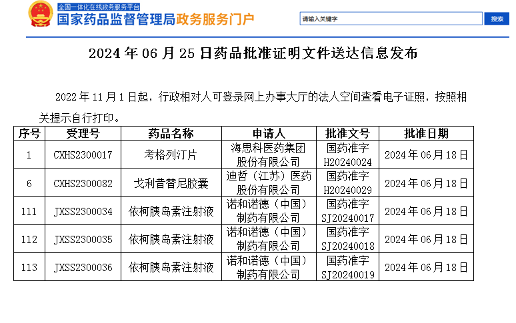Click approval number 国药准字 H20240029

[x=347, y=183]
